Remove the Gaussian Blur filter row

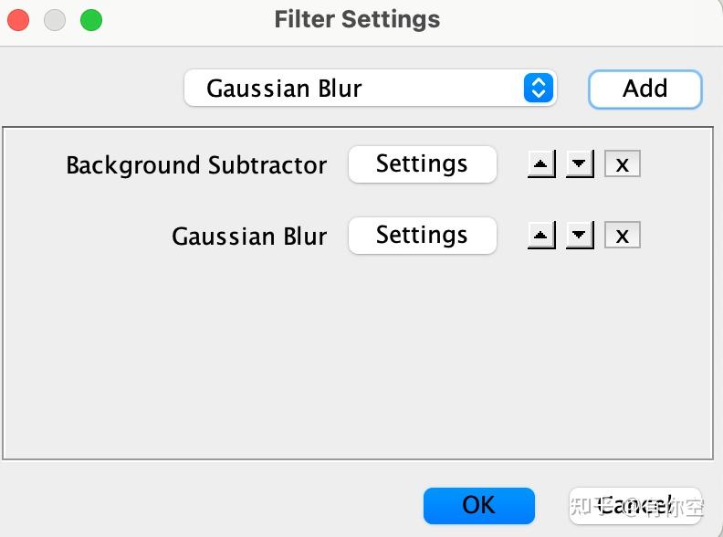point(623,236)
